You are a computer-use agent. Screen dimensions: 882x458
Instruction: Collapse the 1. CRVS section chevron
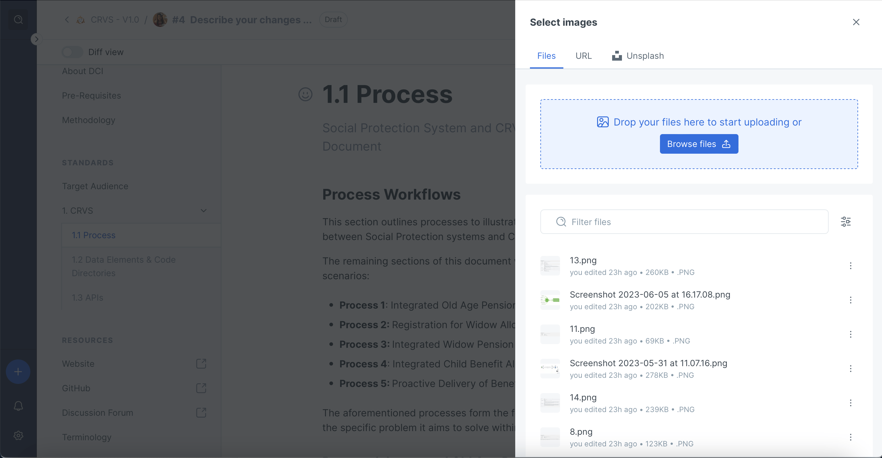pyautogui.click(x=203, y=211)
